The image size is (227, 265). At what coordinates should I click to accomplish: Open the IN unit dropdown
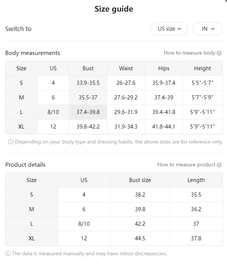208,29
